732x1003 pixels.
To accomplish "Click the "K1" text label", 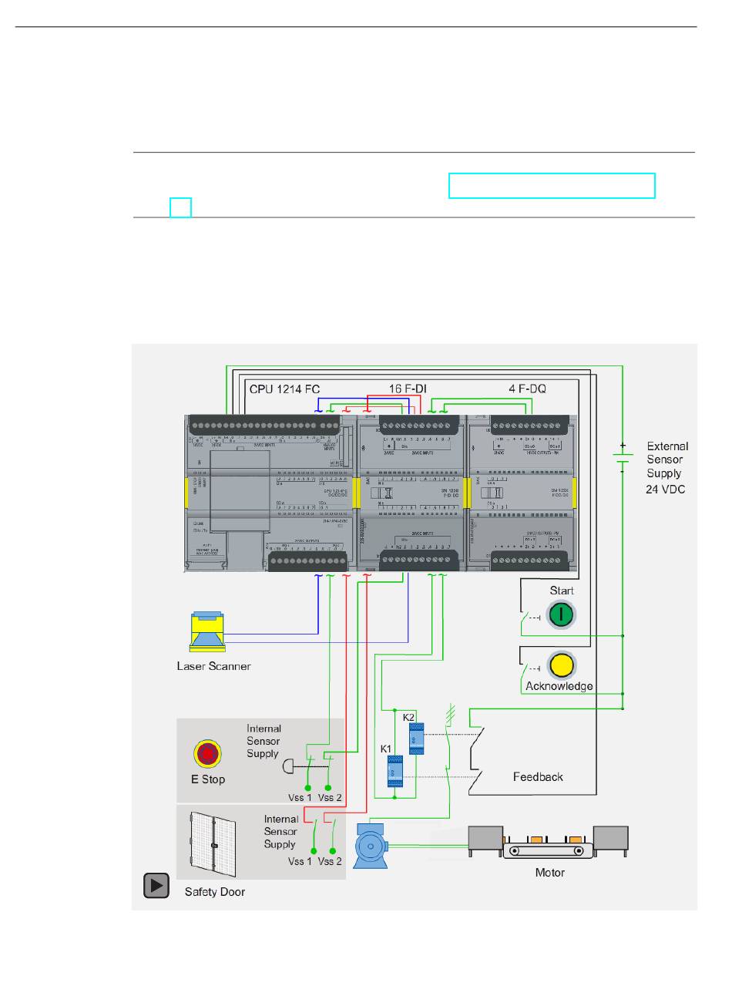I will (386, 749).
